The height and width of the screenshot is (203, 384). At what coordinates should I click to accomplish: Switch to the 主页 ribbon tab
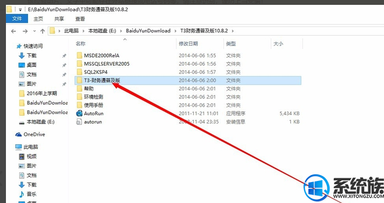[38, 19]
